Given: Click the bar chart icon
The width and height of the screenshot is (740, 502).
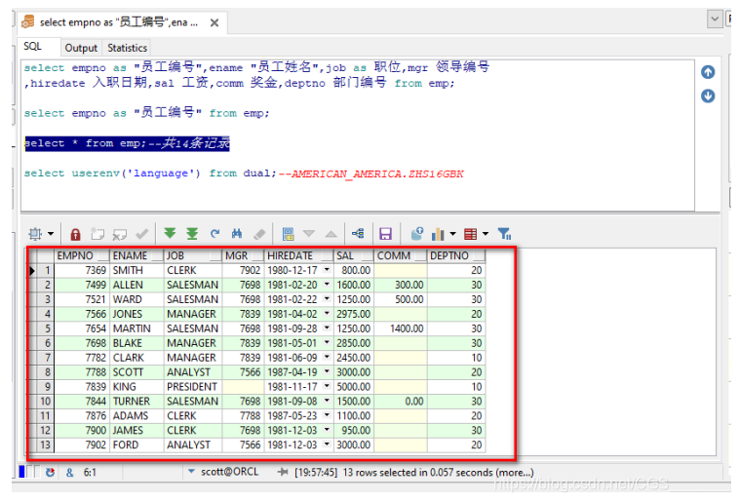Looking at the screenshot, I should (439, 234).
